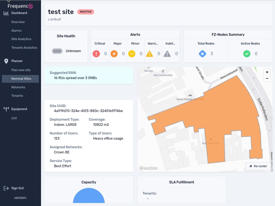Click the Deployment Type value Indoor, LARGE
This screenshot has width=275, height=206.
(65, 125)
